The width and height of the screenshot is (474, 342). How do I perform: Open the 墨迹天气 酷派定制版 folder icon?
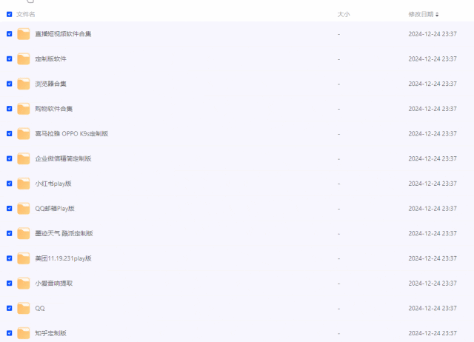(23, 233)
